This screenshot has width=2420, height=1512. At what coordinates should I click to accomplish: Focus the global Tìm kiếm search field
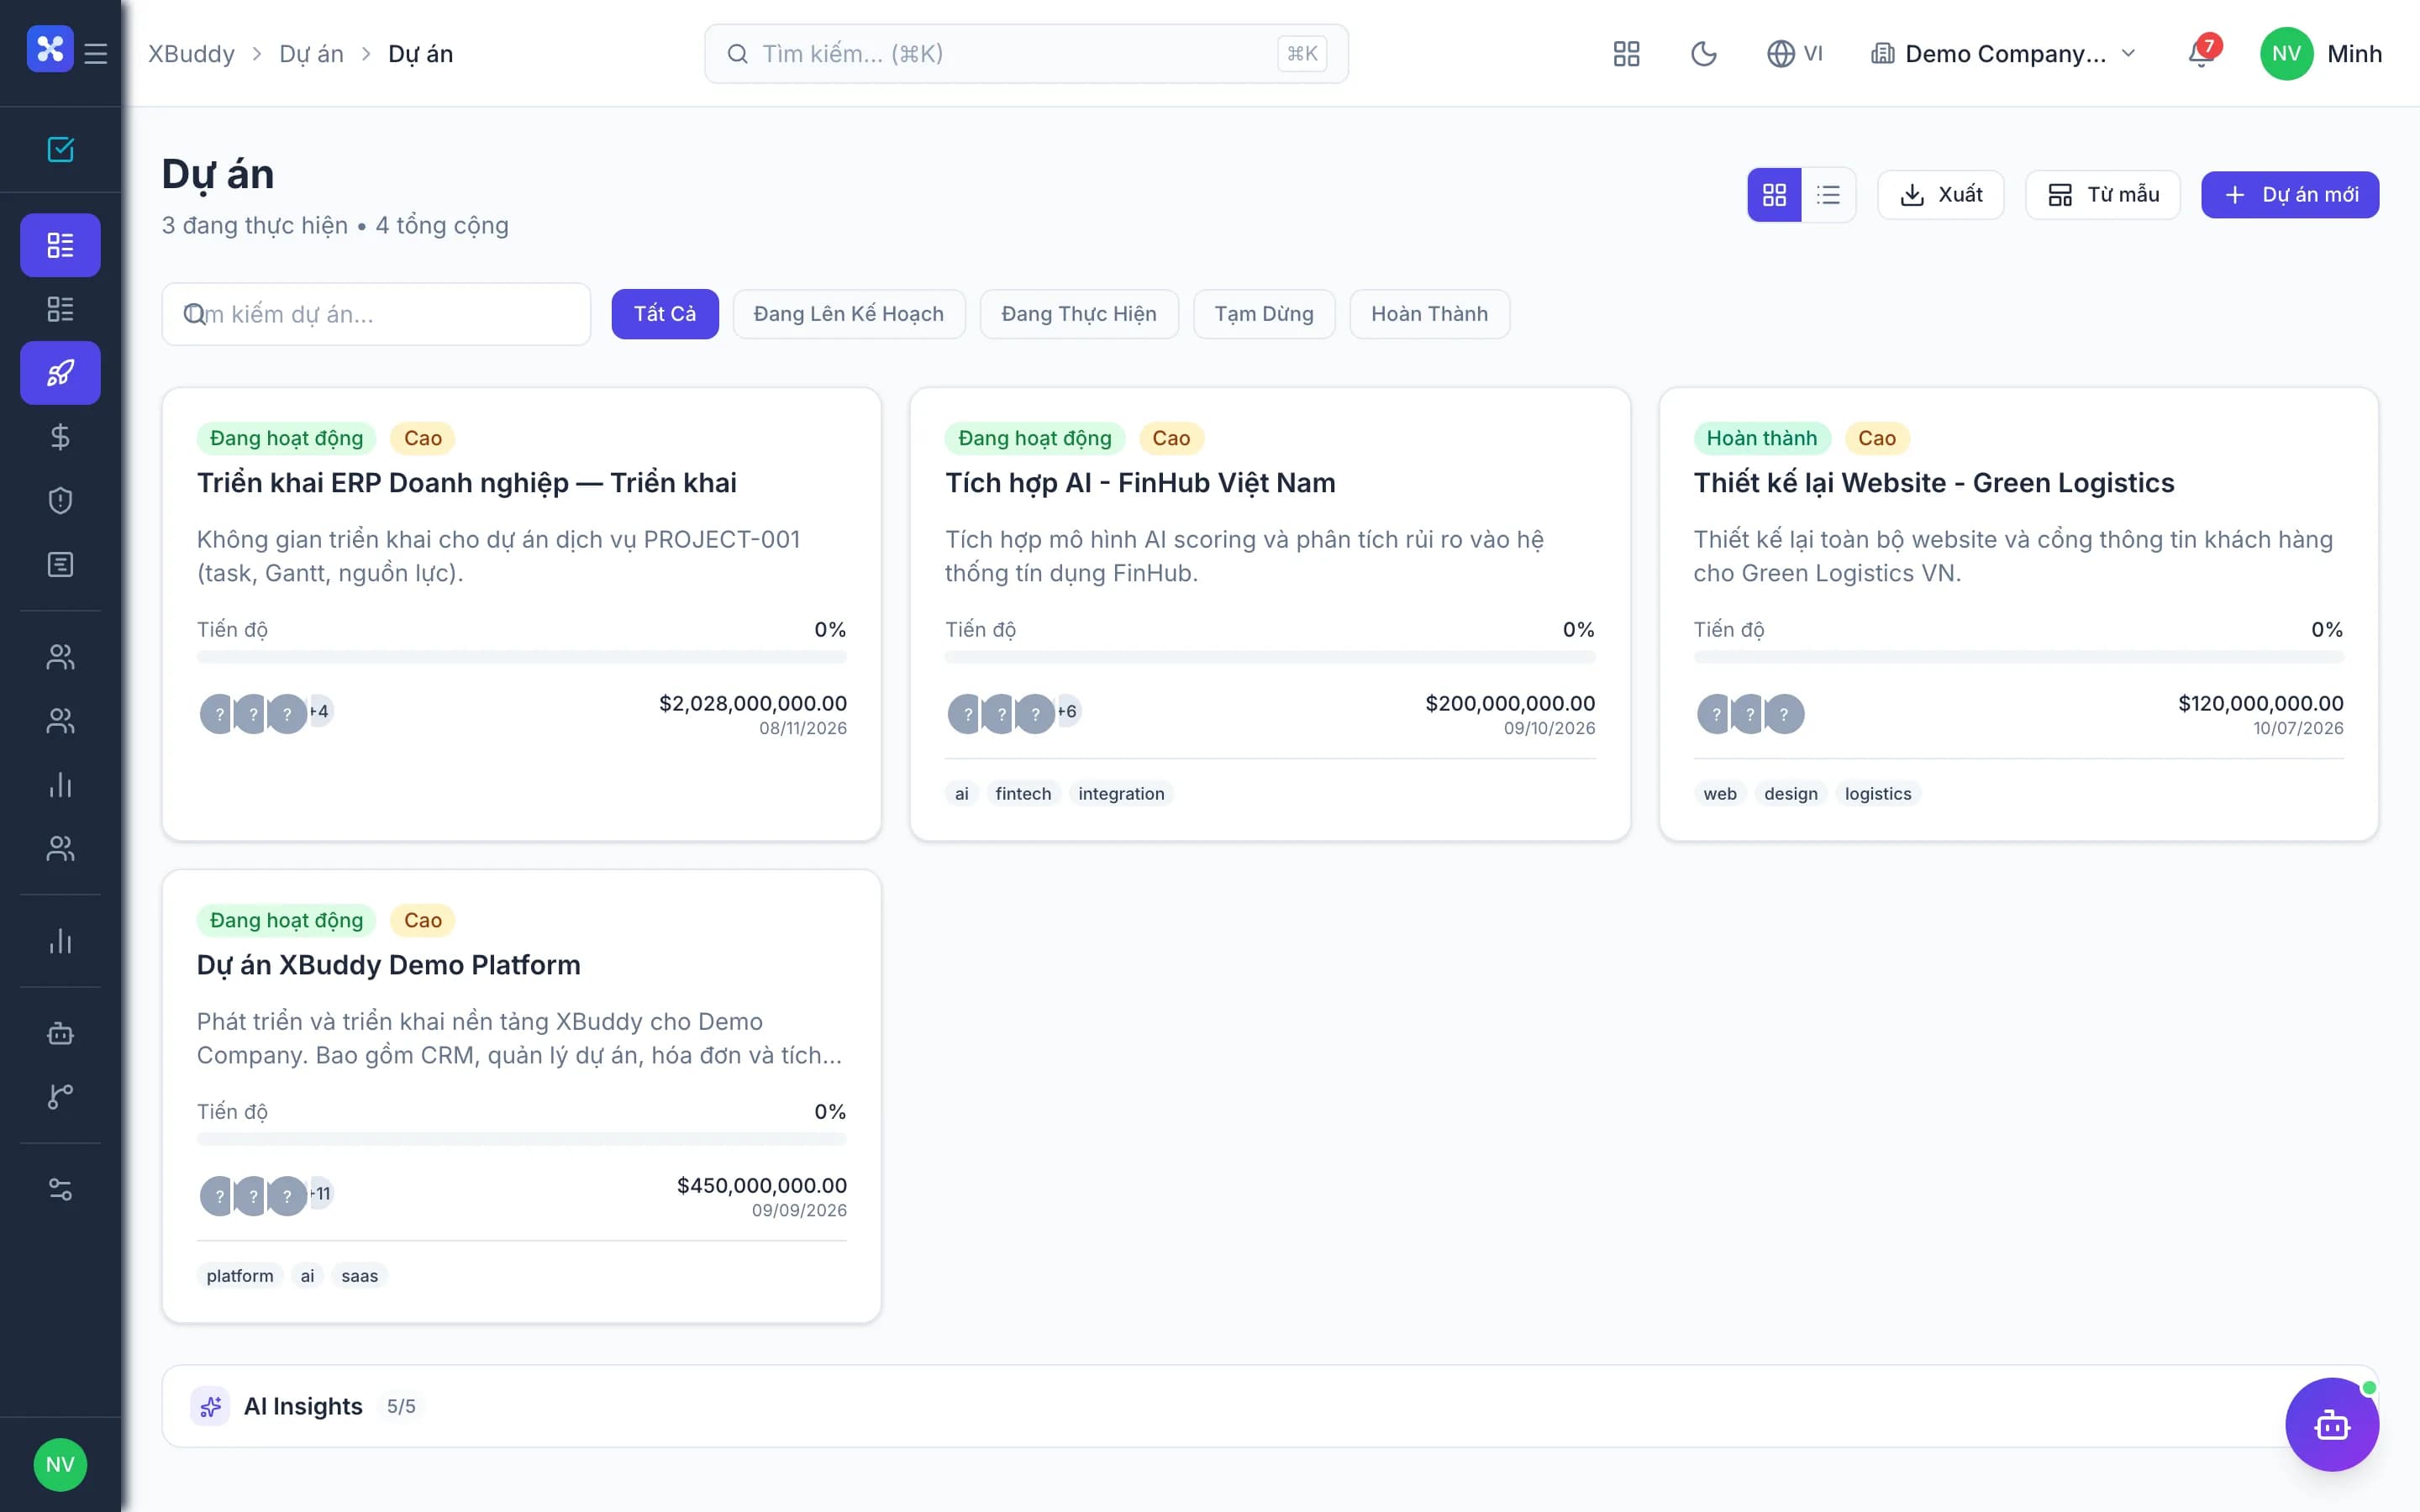(x=1026, y=54)
